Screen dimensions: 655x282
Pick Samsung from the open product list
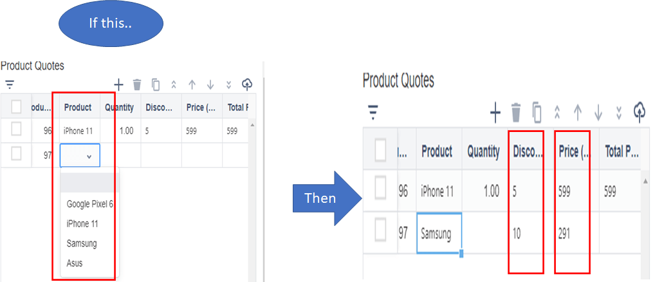(82, 243)
